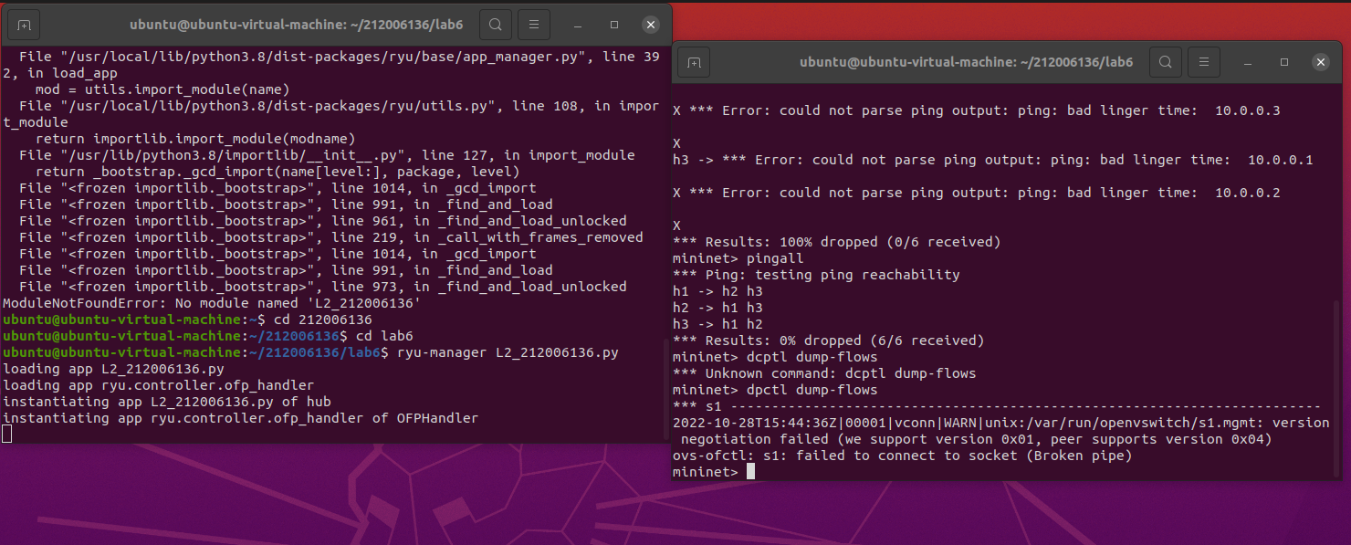Maximize the mininet terminal window
This screenshot has width=1351, height=545.
point(1284,62)
